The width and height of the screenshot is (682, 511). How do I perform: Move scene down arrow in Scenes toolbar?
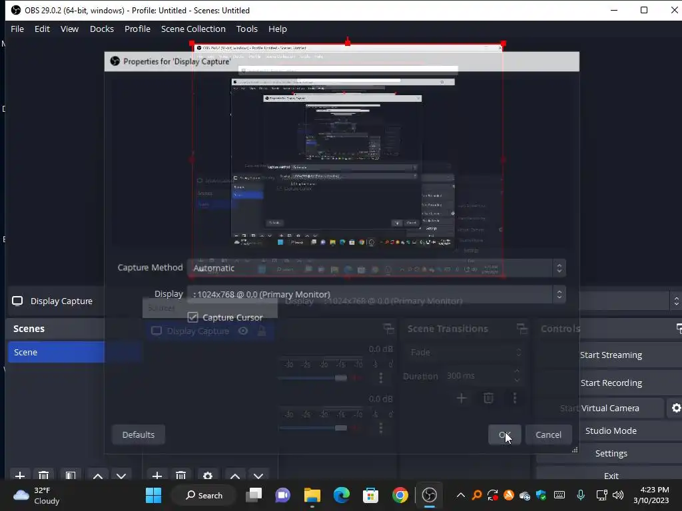(121, 476)
